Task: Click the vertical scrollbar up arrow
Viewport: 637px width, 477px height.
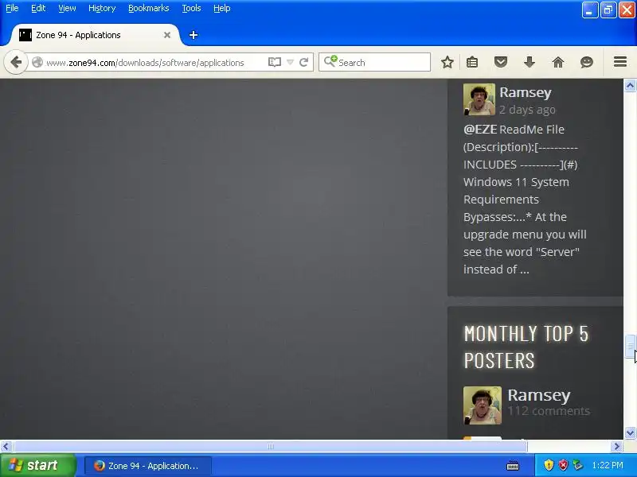Action: (630, 86)
